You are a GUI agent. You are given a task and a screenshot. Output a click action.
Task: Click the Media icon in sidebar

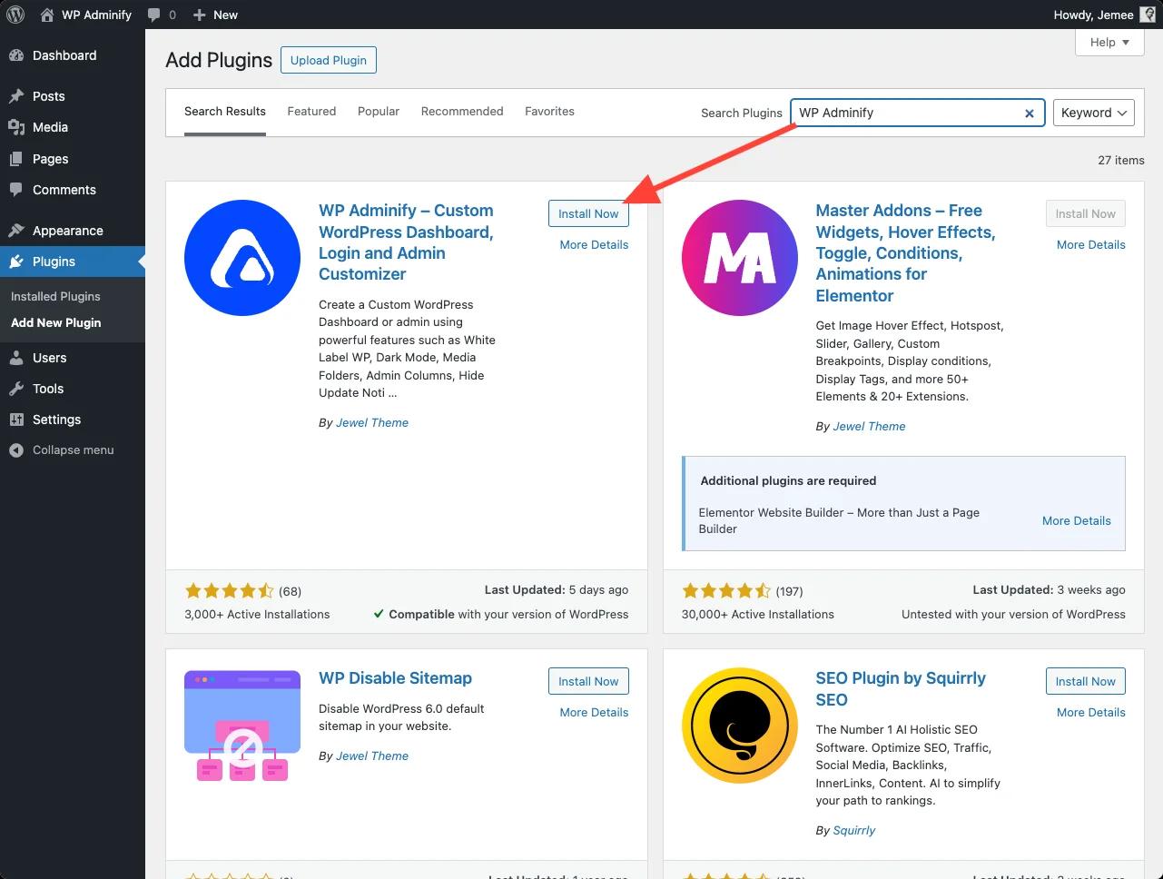click(x=16, y=127)
